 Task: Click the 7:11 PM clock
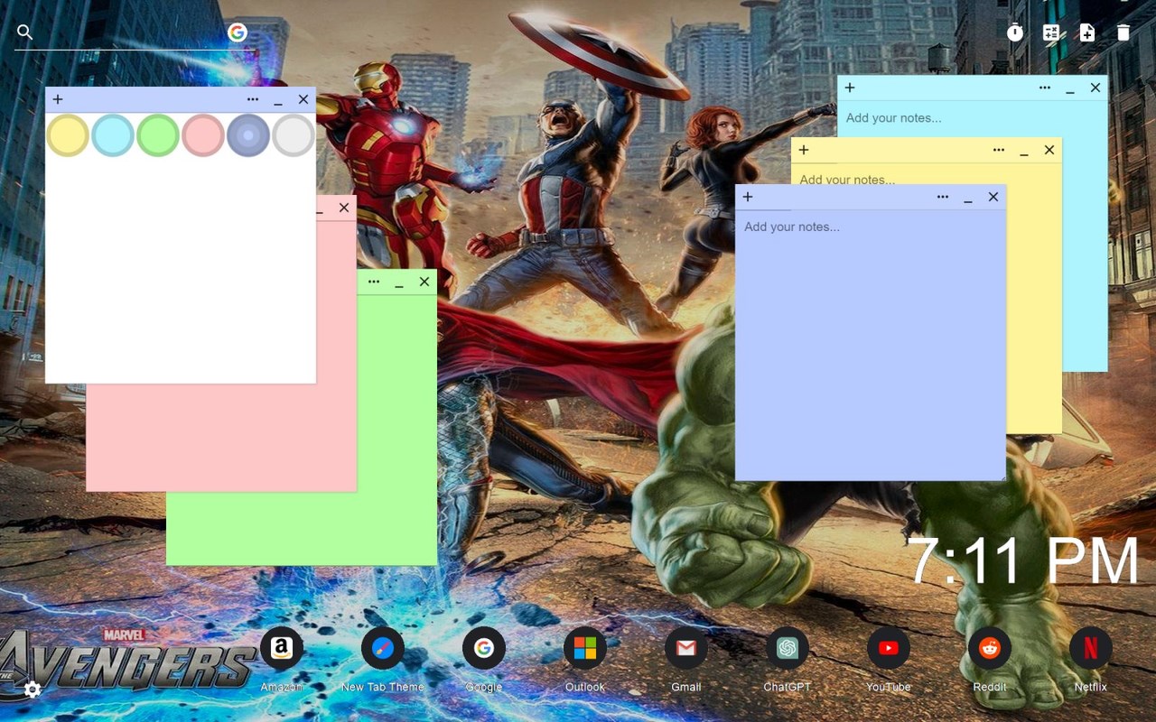[1023, 561]
